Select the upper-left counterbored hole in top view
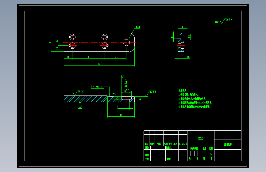 point(72,37)
